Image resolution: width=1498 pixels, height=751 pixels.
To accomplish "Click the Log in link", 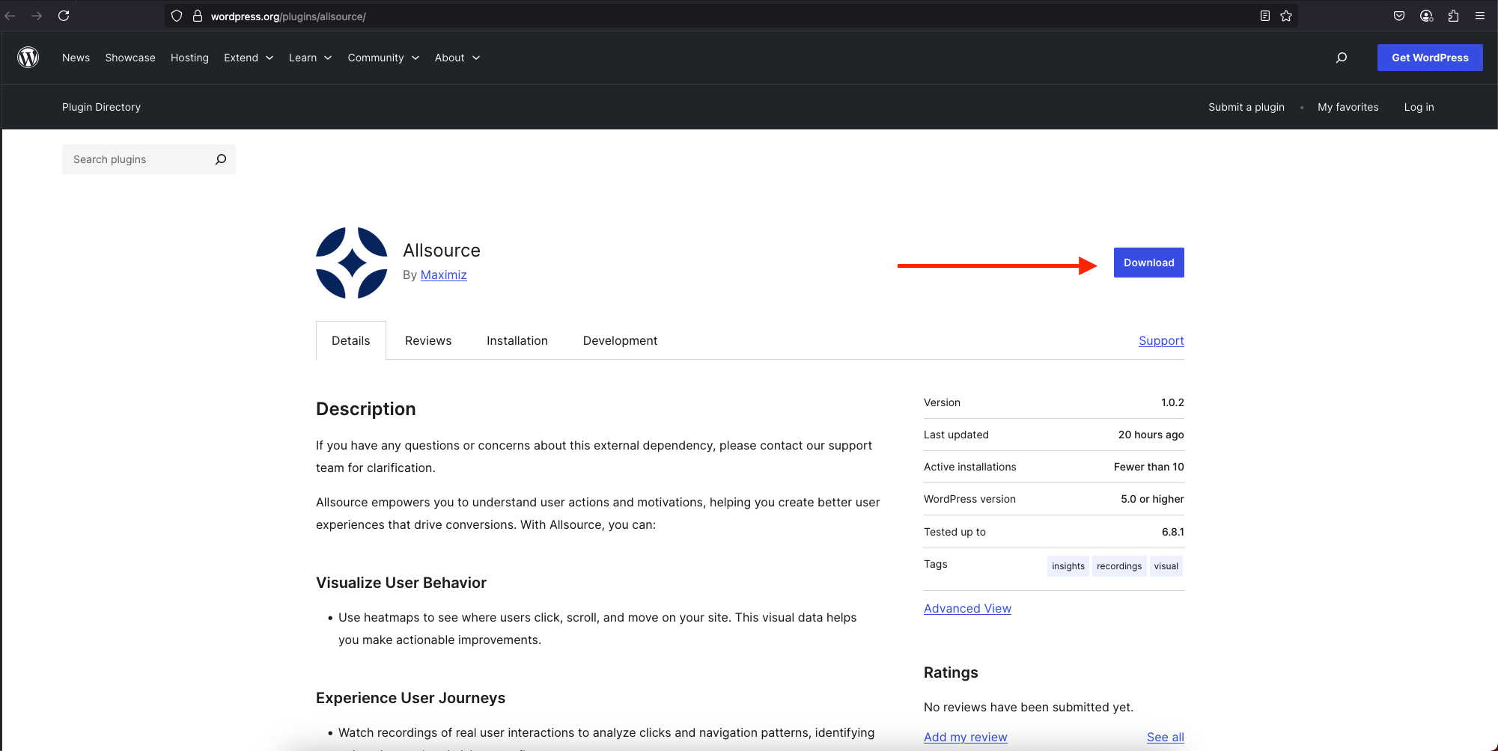I will 1419,107.
